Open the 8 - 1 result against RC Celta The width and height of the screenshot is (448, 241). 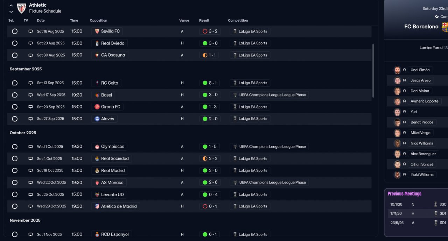(x=210, y=83)
